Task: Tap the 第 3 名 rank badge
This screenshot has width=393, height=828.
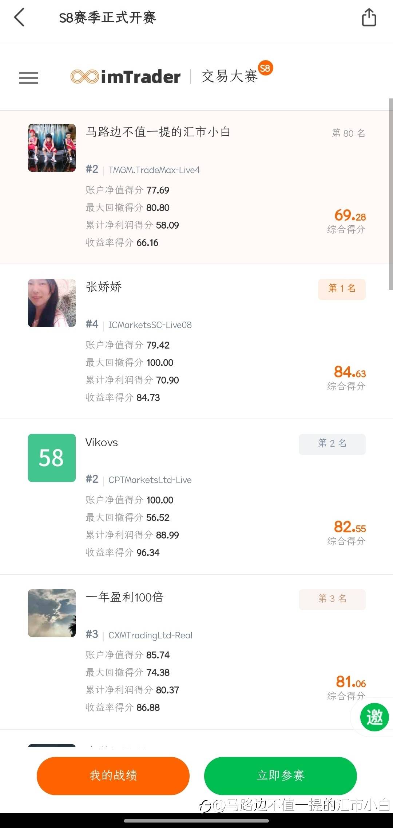Action: click(332, 599)
